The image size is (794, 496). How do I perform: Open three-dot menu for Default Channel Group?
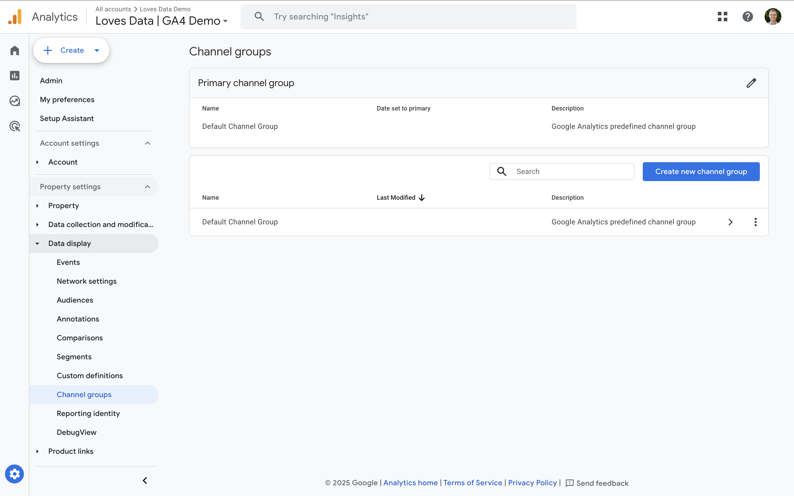755,222
